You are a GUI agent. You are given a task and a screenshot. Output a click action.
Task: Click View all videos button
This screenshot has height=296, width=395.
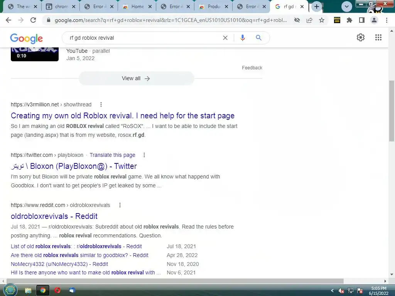pyautogui.click(x=136, y=78)
